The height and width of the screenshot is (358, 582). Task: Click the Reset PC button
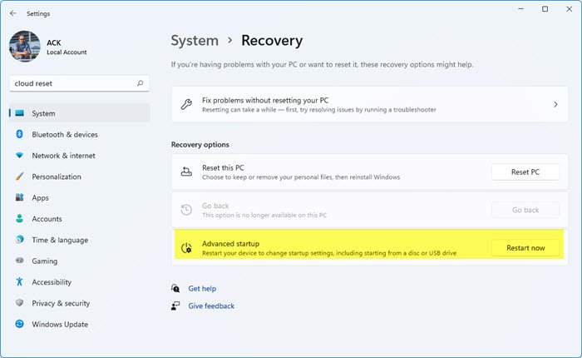click(x=525, y=172)
